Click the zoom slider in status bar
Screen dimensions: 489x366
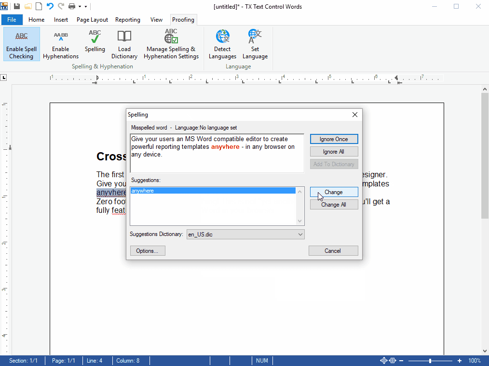[x=429, y=360]
